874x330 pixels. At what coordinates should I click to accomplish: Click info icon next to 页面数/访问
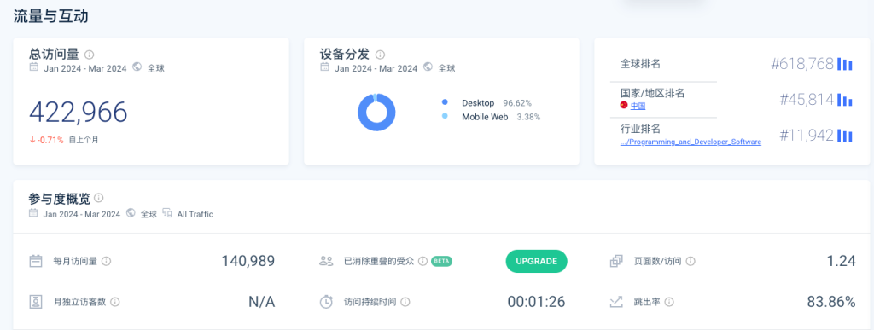pyautogui.click(x=690, y=261)
